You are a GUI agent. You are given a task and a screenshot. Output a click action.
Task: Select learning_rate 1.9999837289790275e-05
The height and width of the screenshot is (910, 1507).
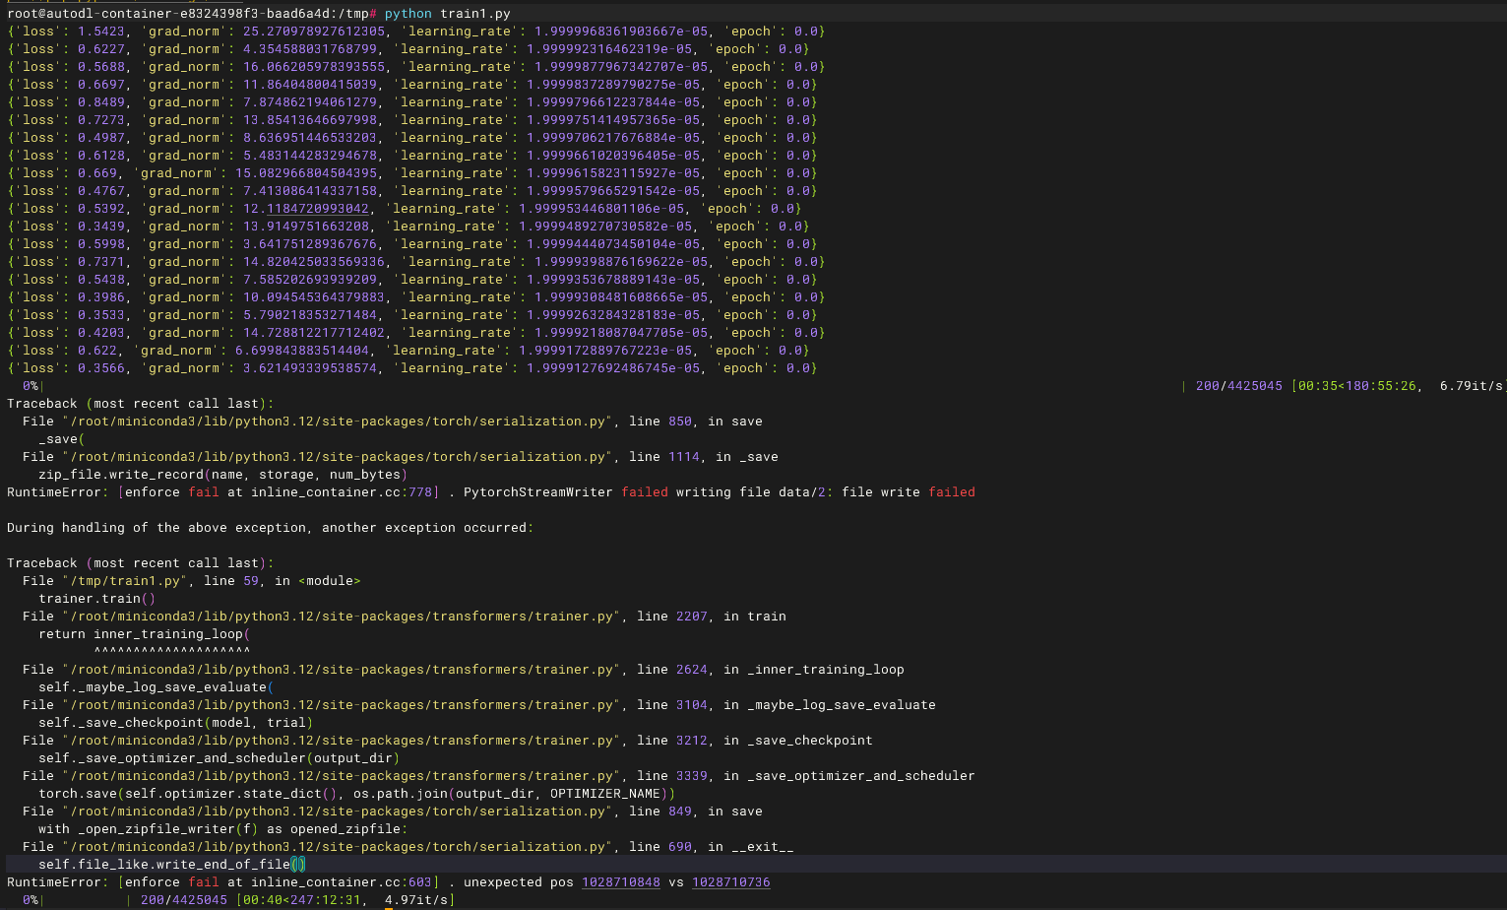[x=613, y=85]
